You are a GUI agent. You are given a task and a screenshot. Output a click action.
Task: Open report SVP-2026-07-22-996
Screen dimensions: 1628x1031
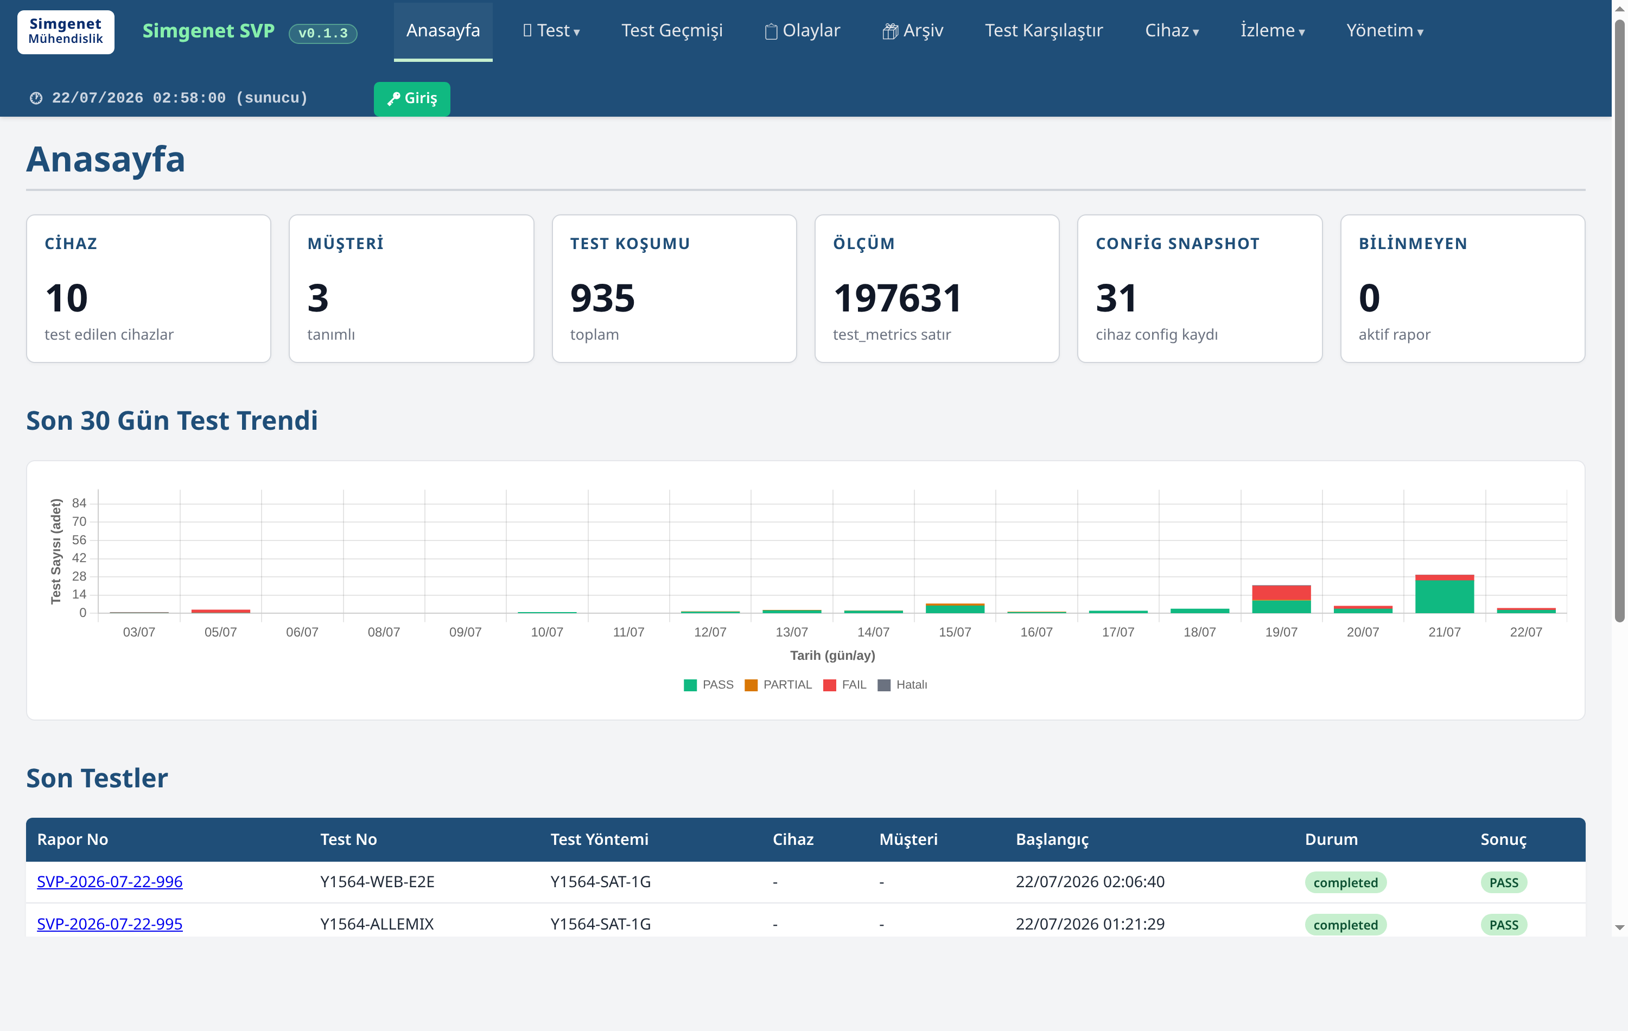pos(110,882)
